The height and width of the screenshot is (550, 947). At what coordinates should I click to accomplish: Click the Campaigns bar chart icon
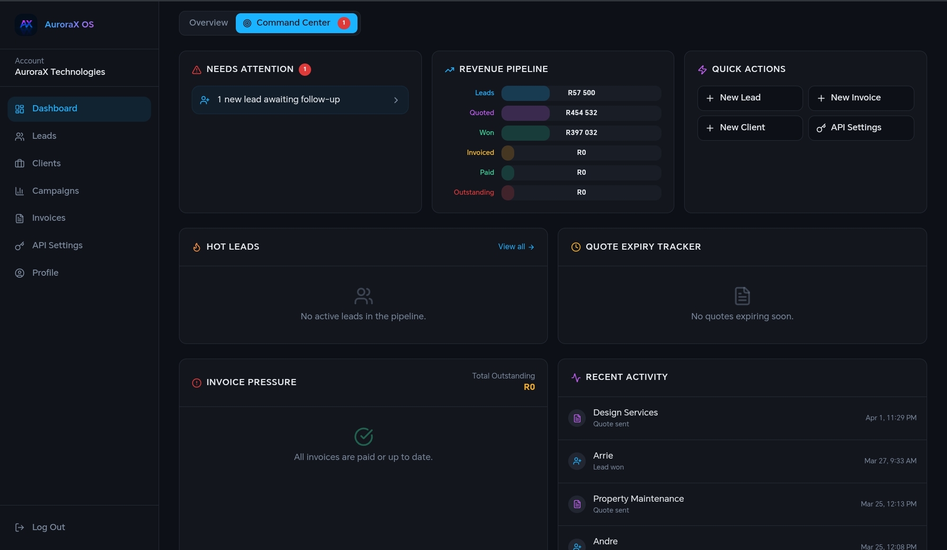tap(19, 191)
